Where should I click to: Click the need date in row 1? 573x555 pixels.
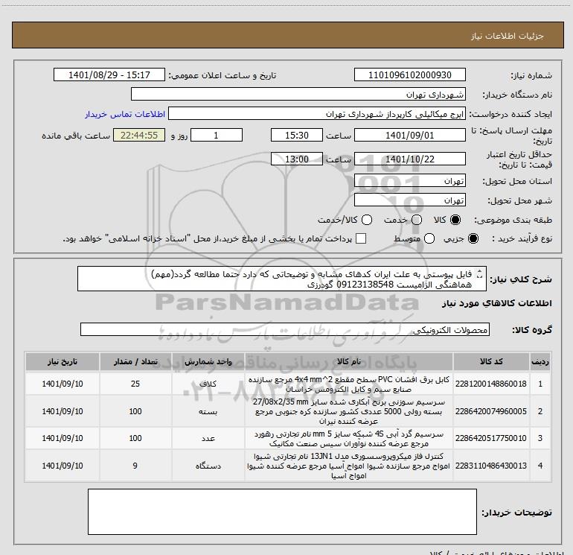(63, 384)
